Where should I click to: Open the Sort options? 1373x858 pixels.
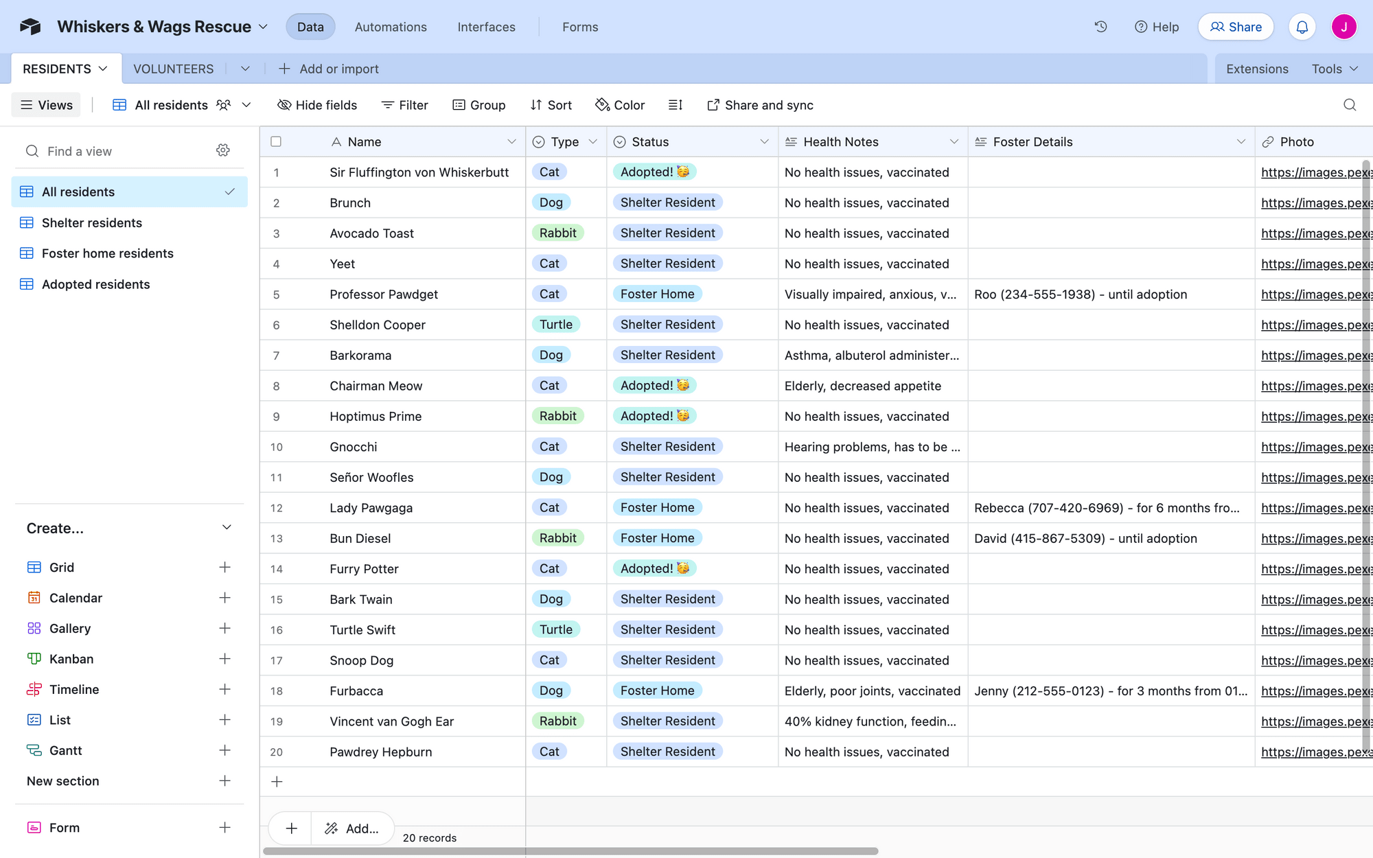click(551, 104)
